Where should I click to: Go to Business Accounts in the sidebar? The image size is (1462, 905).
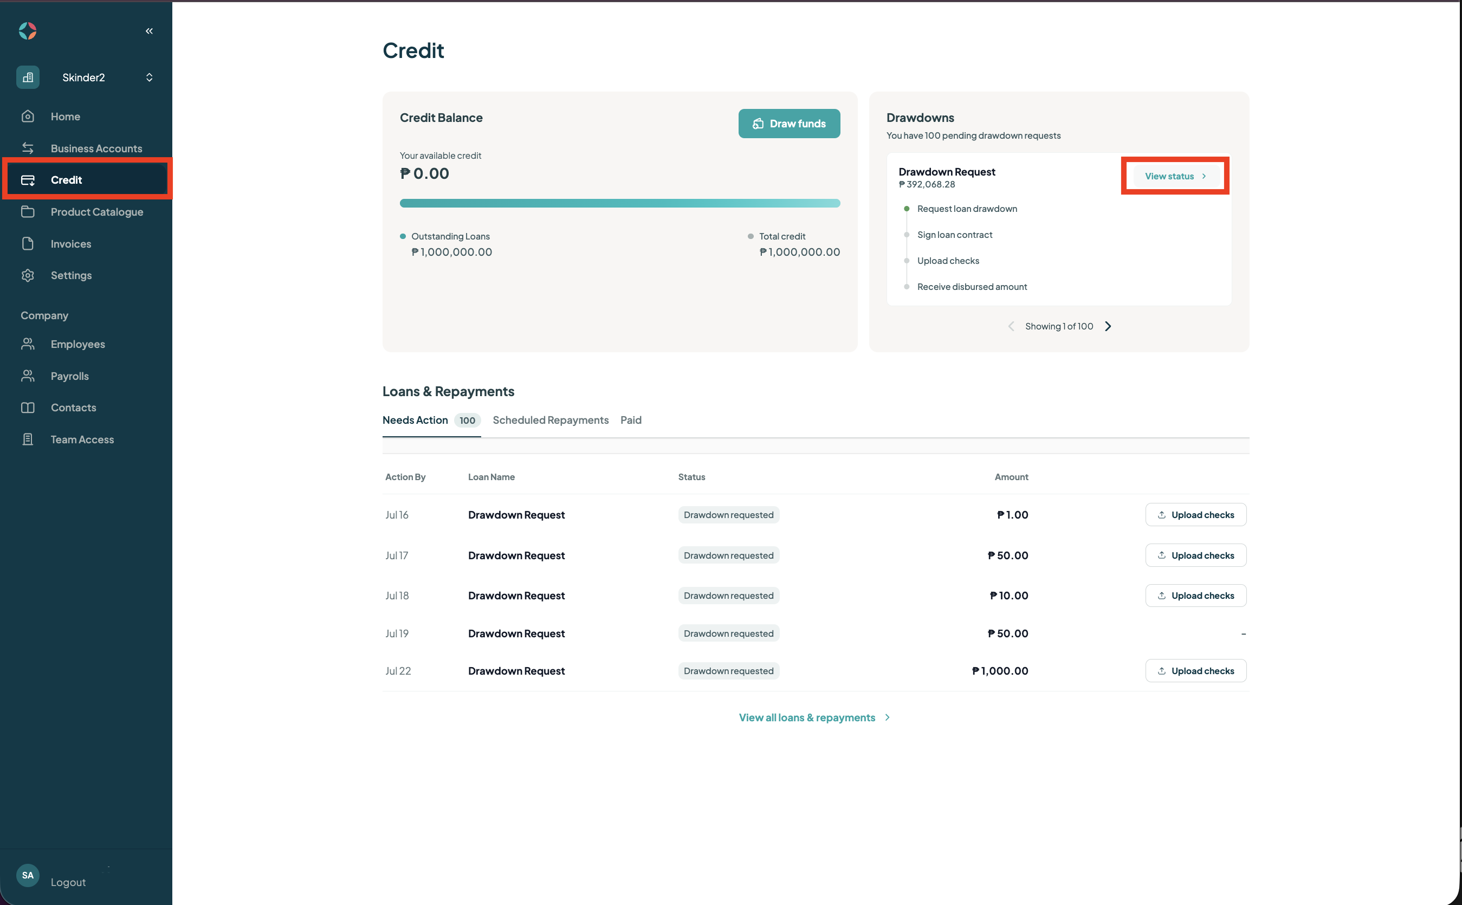[96, 148]
